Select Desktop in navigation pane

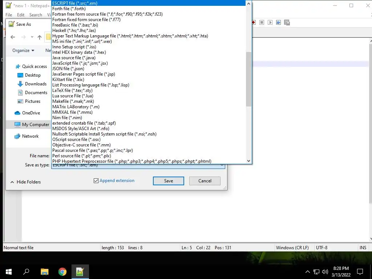point(29,75)
